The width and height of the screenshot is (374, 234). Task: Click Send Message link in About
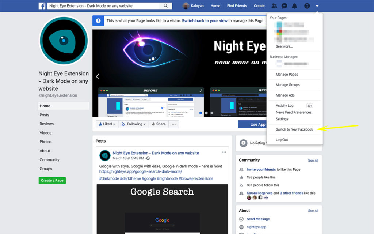coord(258,219)
